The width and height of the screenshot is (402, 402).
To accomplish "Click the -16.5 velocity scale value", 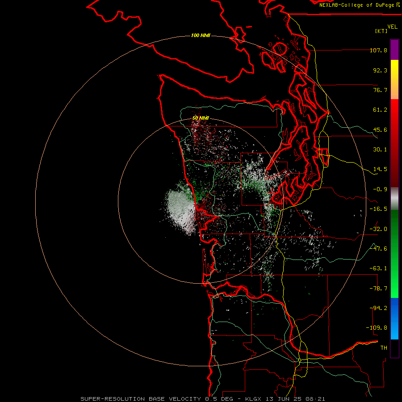I will pyautogui.click(x=378, y=209).
